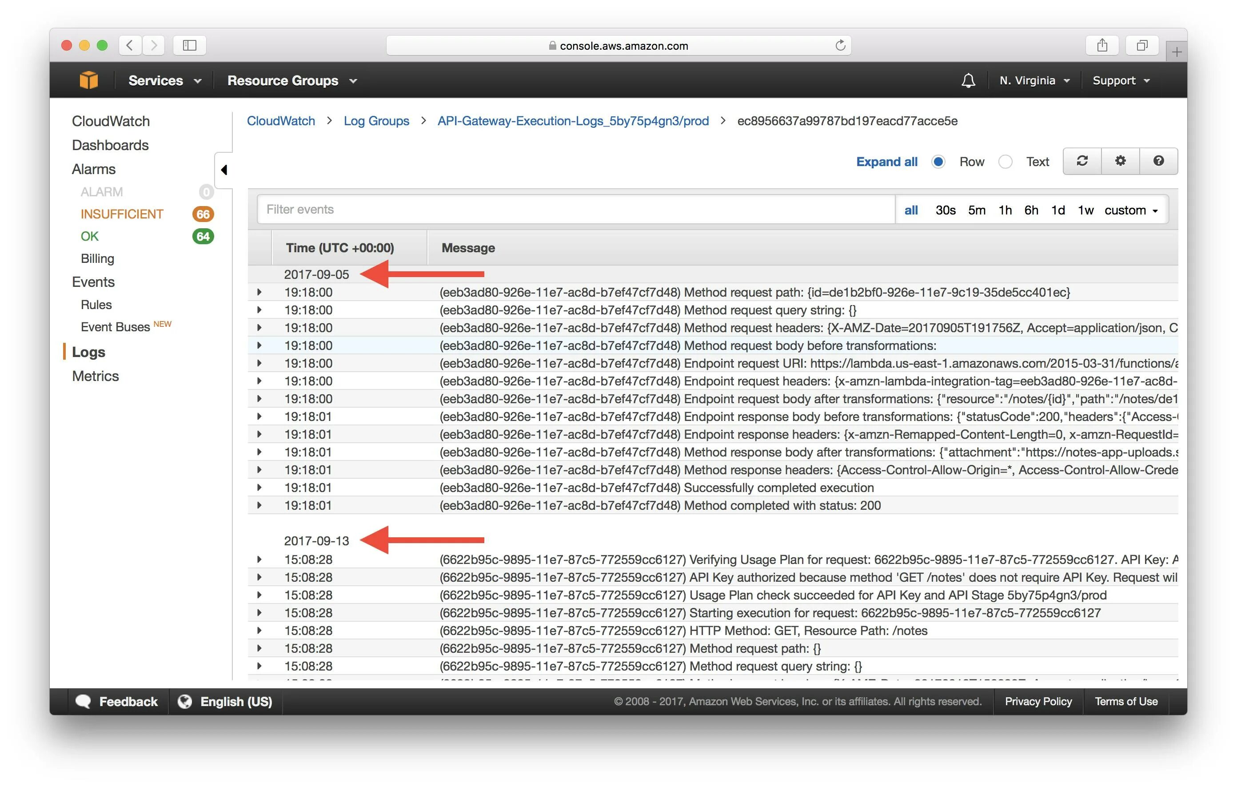Screen dimensions: 1237x786
Task: Click the AWS orange cube logo
Action: point(89,80)
